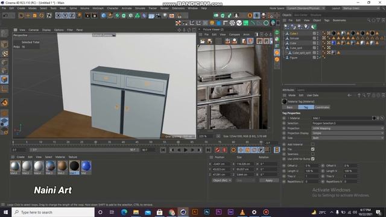Enable the Add Material checkbox
This screenshot has height=217, width=386.
coord(312,145)
